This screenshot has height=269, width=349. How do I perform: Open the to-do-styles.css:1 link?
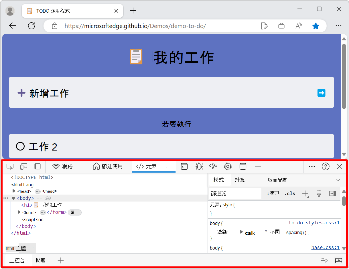[x=314, y=223]
